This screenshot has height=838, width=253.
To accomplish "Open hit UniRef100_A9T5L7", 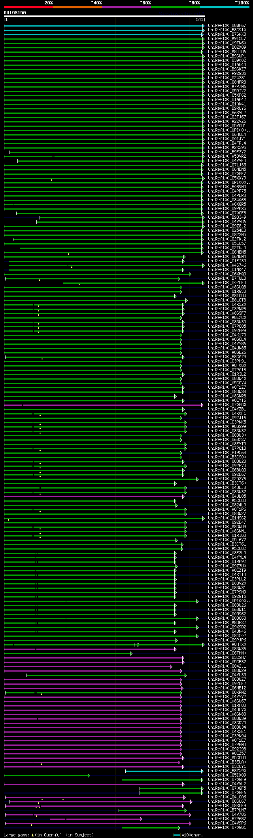I will pos(227,38).
